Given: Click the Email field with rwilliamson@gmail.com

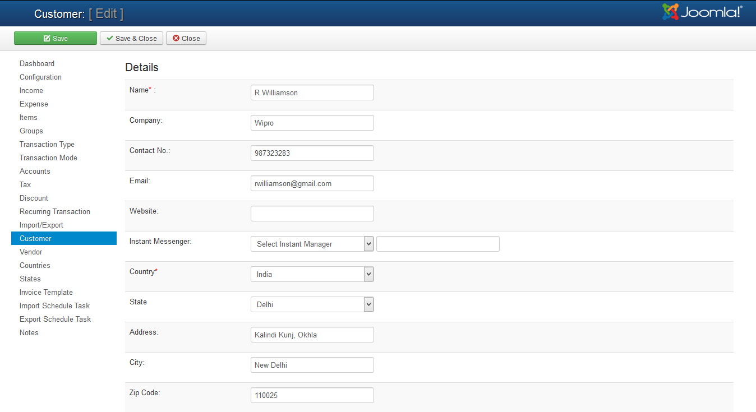Looking at the screenshot, I should pyautogui.click(x=312, y=183).
